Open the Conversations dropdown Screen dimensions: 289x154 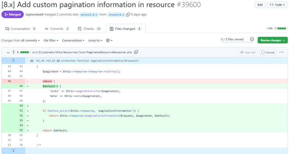tap(73, 41)
